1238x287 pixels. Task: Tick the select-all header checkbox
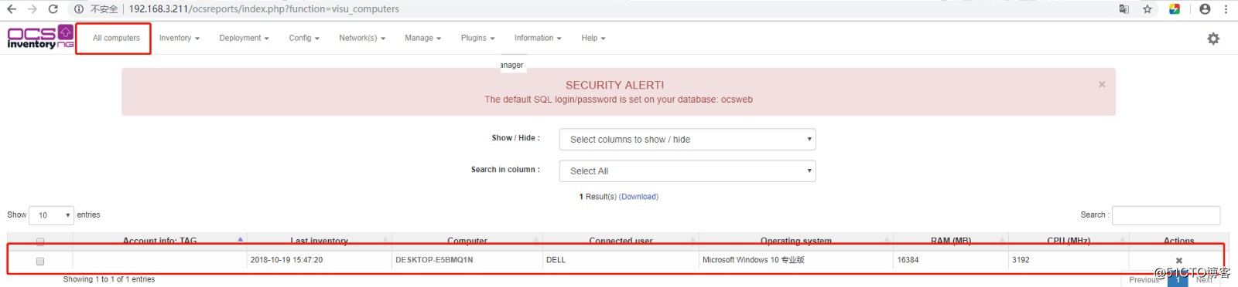40,241
